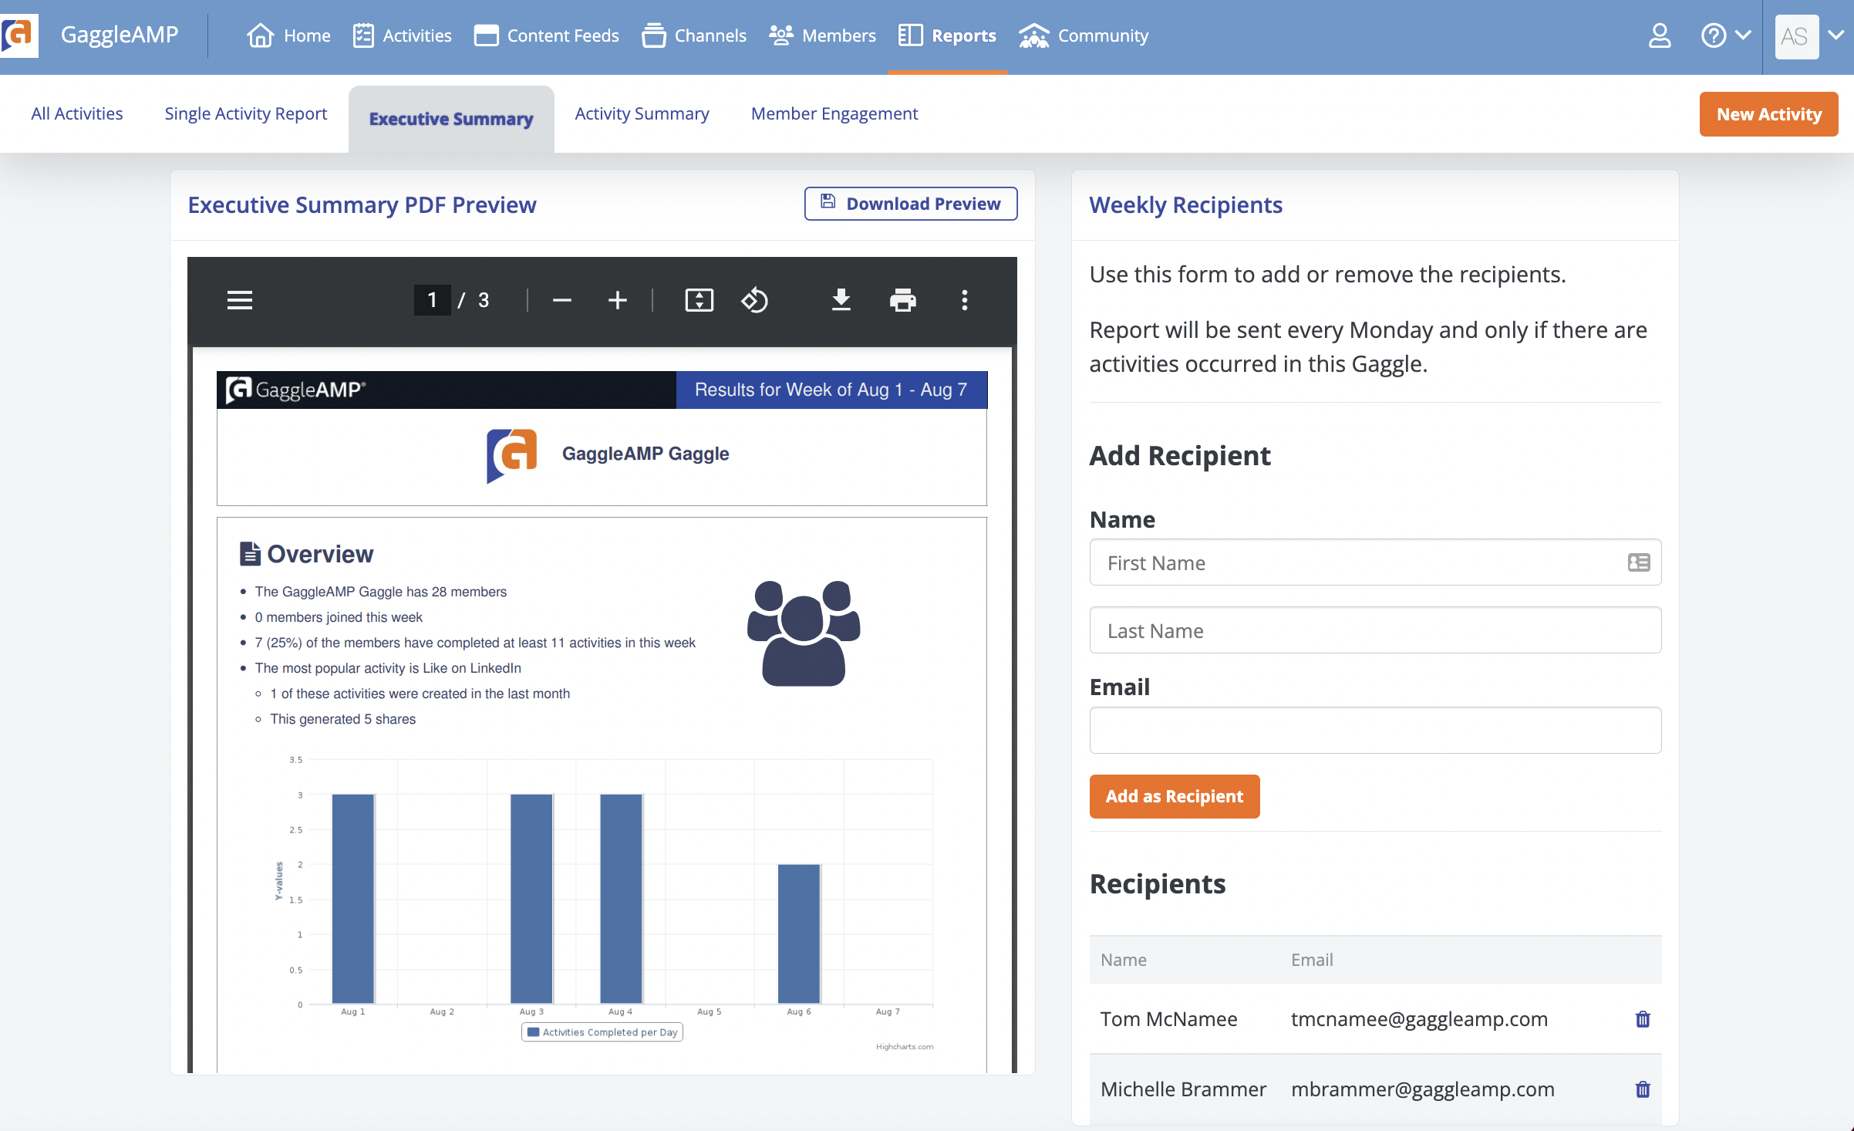Image resolution: width=1854 pixels, height=1131 pixels.
Task: Click the fit-to-page icon in PDF toolbar
Action: click(x=699, y=300)
